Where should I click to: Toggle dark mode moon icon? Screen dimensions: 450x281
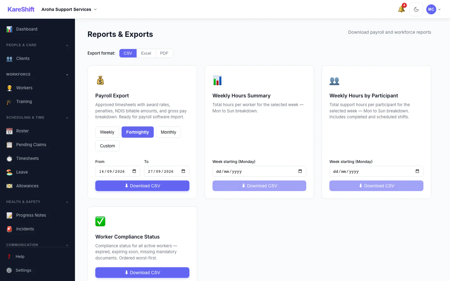[416, 9]
